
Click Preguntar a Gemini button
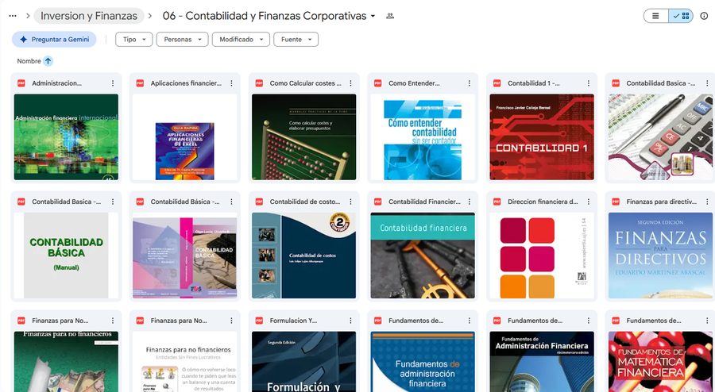tap(54, 40)
